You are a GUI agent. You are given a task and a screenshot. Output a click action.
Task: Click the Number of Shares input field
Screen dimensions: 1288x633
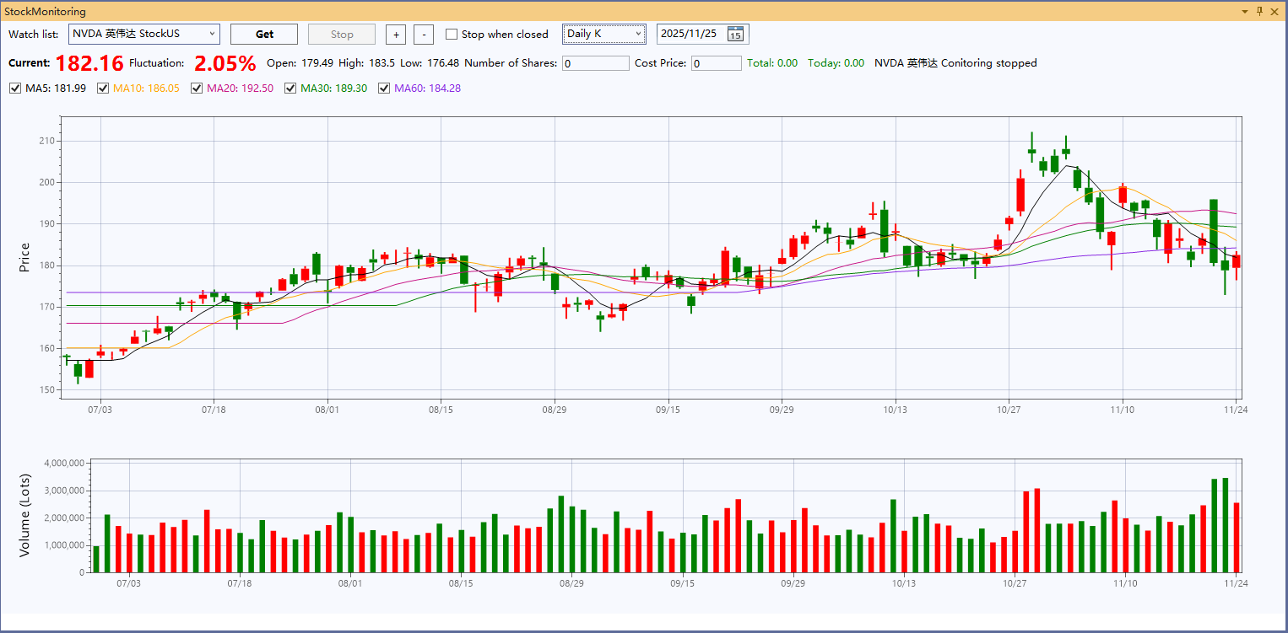(x=595, y=63)
